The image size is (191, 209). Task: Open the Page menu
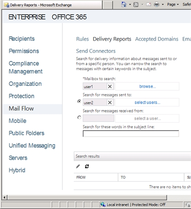pyautogui.click(x=173, y=5)
